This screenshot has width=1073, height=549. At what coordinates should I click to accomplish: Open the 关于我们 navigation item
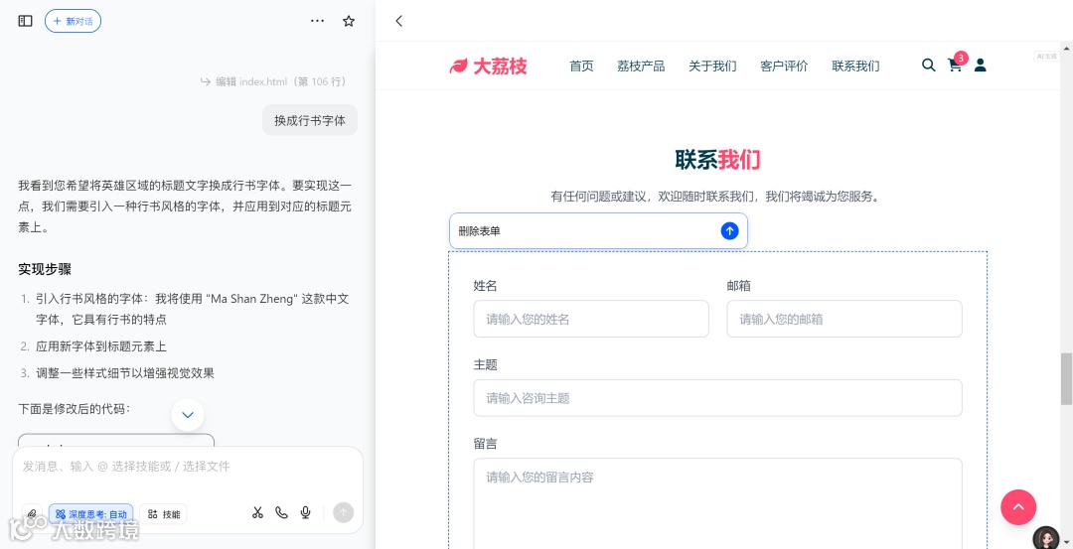[712, 67]
